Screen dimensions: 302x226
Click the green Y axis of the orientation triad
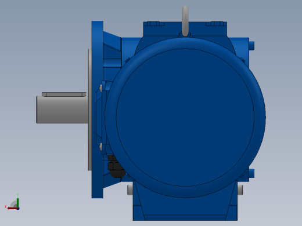(17, 203)
